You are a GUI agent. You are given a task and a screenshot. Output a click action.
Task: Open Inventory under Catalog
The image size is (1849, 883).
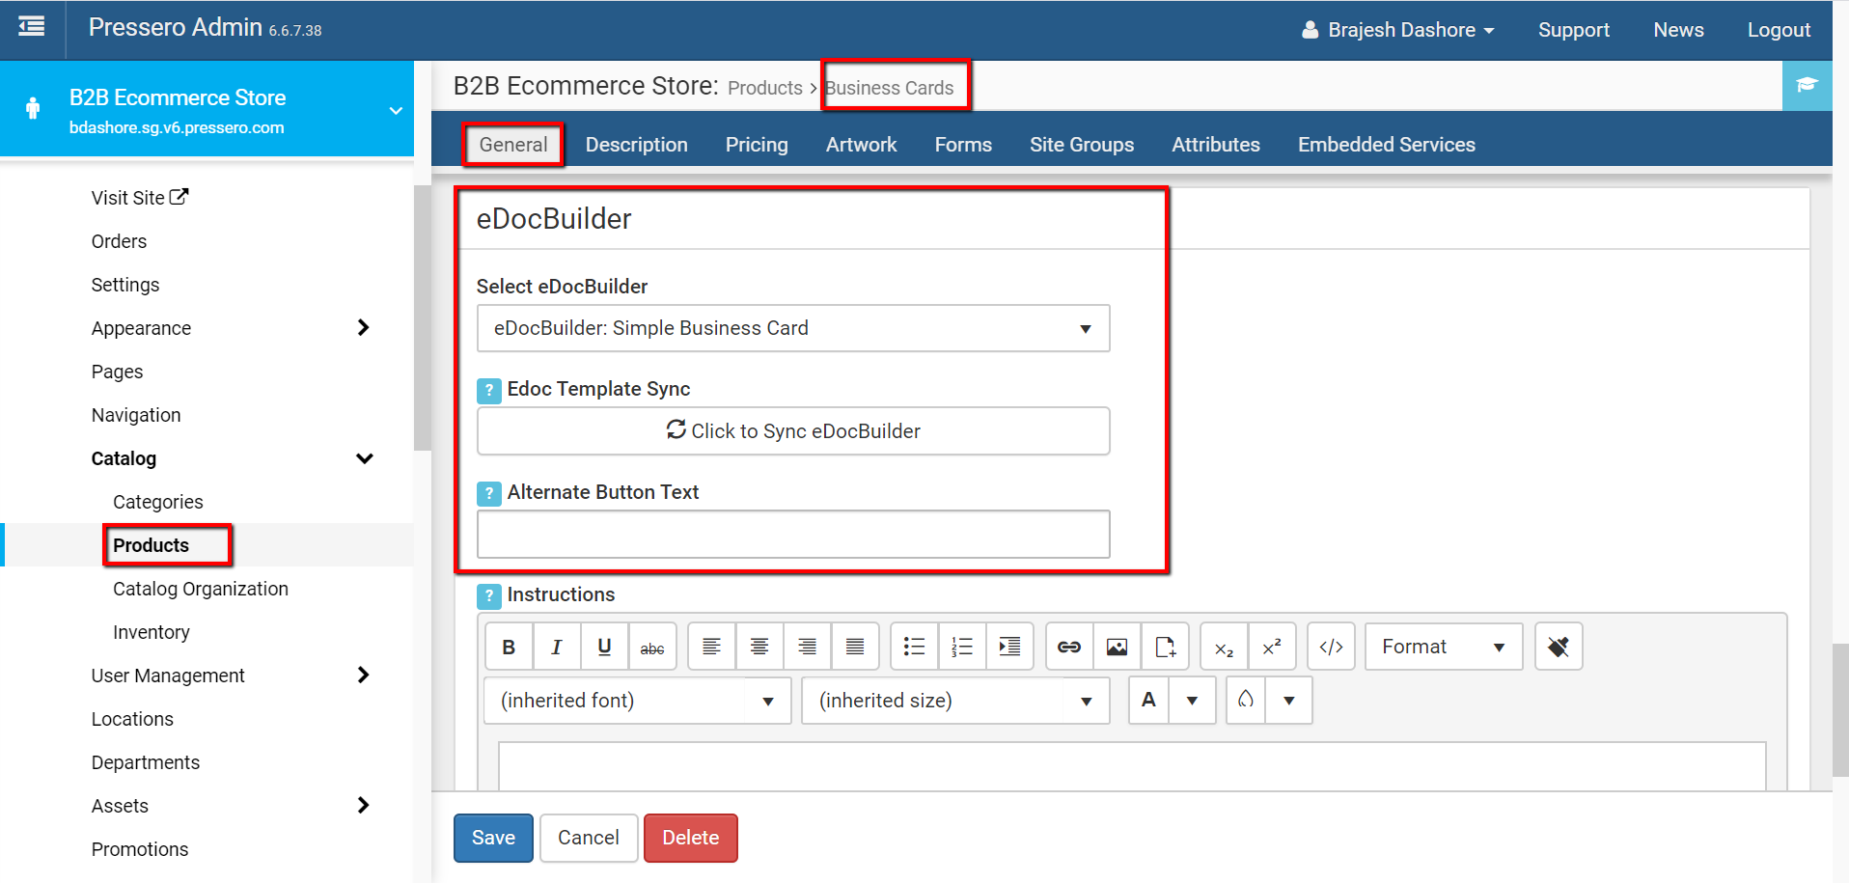pos(152,632)
